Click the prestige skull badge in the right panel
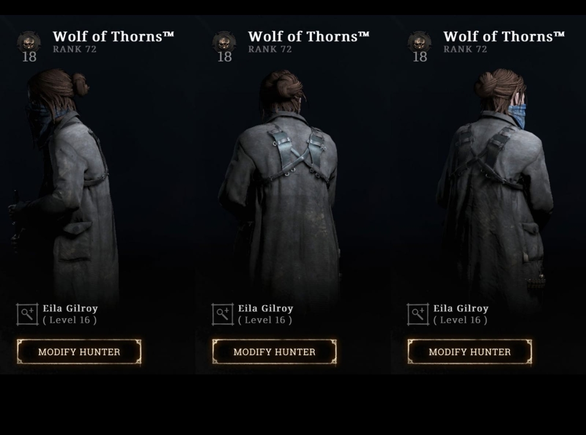This screenshot has height=435, width=586. [420, 42]
